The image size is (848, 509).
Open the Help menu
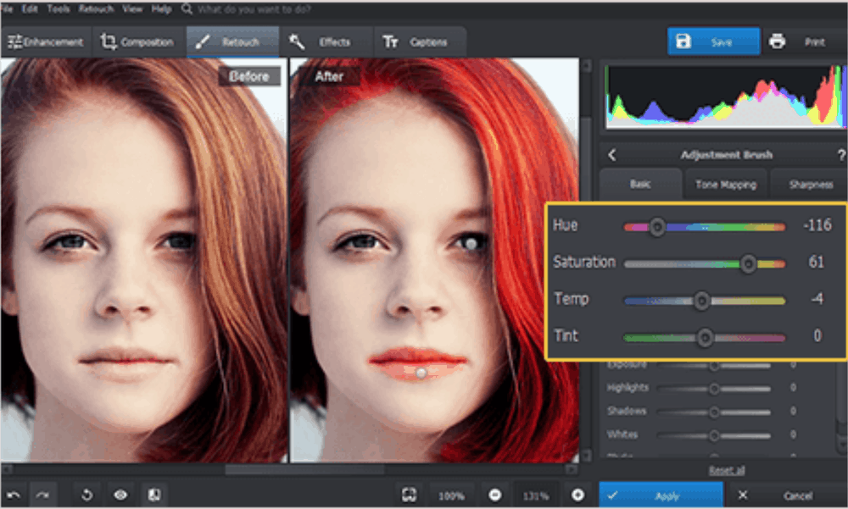[161, 9]
